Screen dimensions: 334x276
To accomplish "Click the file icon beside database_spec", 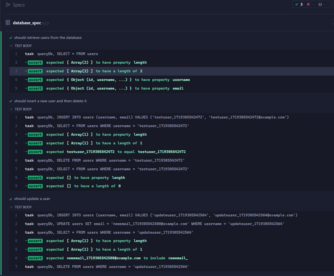I will pyautogui.click(x=8, y=22).
